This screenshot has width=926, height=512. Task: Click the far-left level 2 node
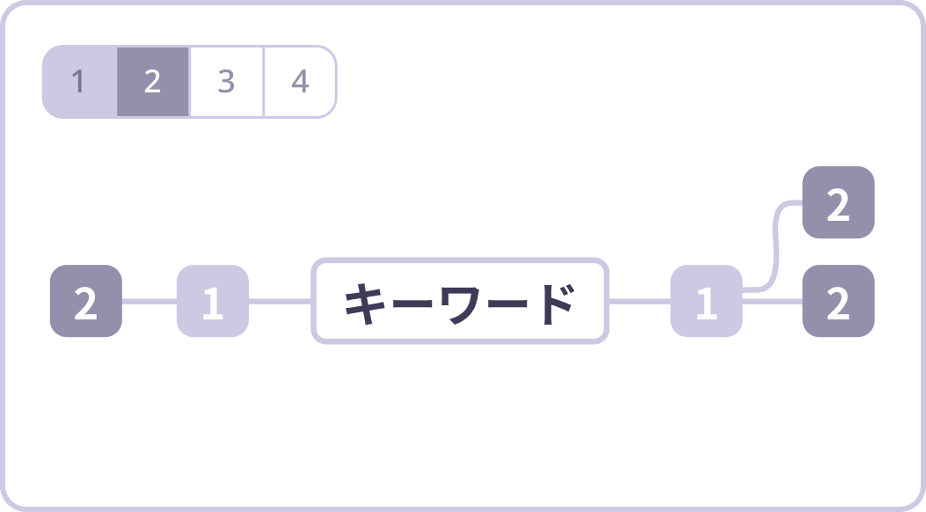(x=85, y=301)
